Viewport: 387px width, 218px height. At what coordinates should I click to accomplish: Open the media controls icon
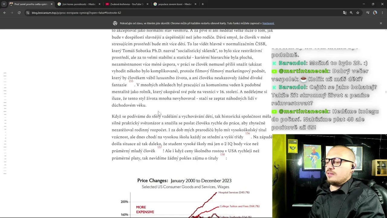368,13
